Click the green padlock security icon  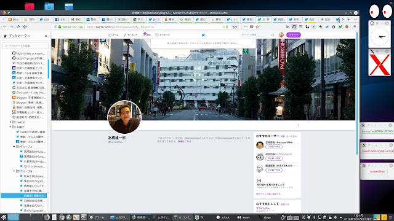[x=60, y=27]
